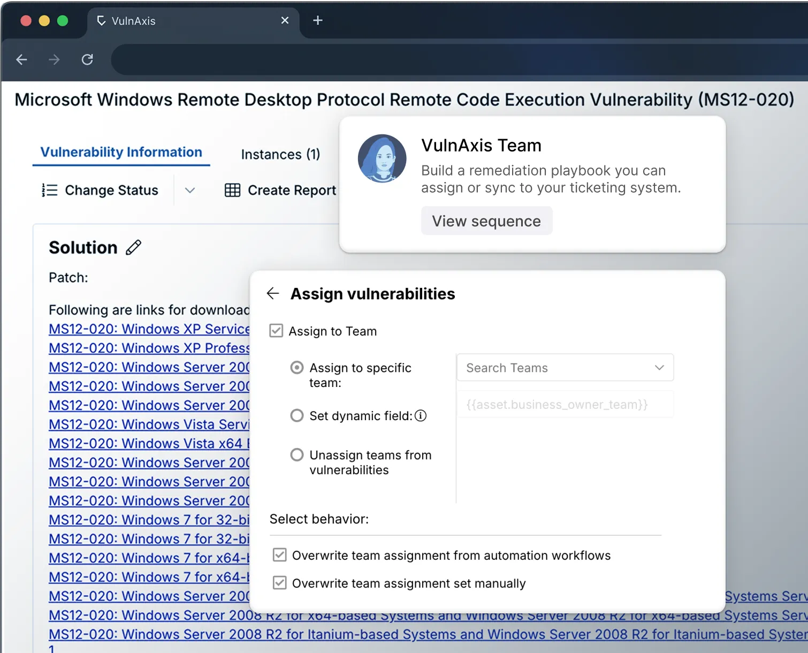Click the VulnAxis tab favicon
808x653 pixels.
101,21
